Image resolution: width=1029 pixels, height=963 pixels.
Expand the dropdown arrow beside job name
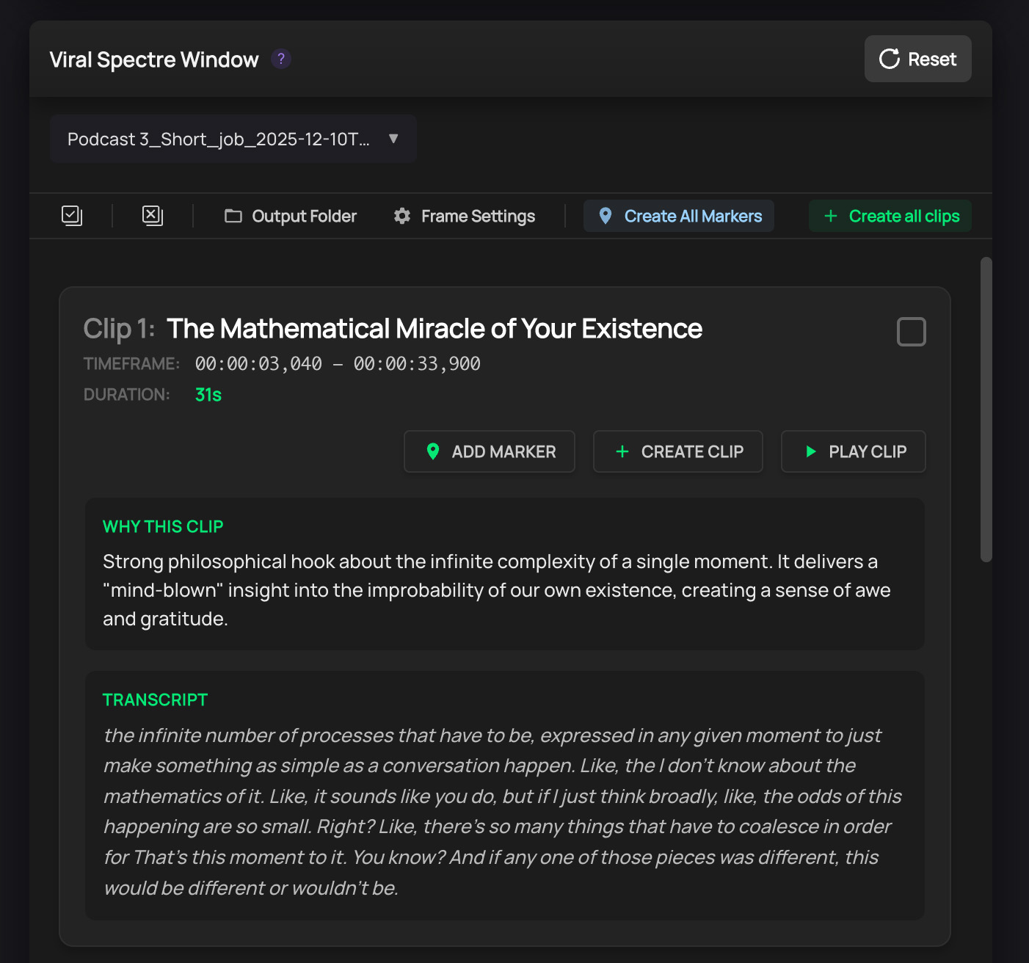tap(393, 139)
